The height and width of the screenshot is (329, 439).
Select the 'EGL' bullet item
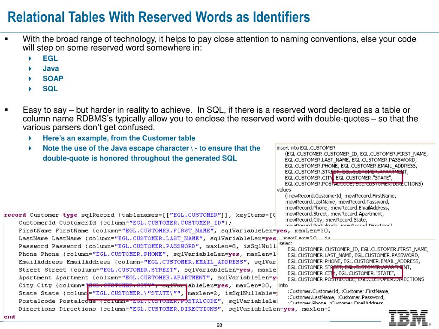click(x=50, y=58)
